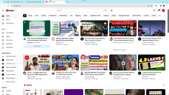
Task: Click the YouTube logo
Action: (x=10, y=11)
